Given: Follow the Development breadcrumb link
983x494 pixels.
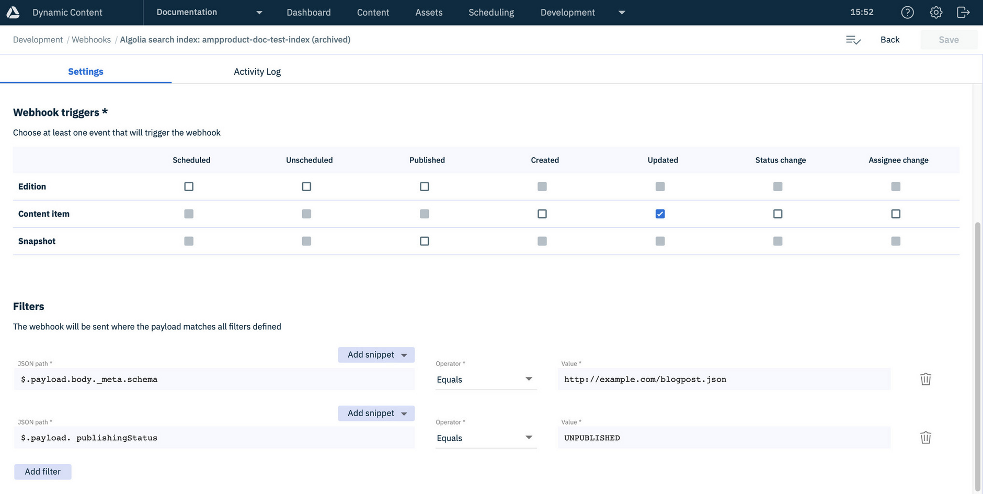Looking at the screenshot, I should point(38,40).
